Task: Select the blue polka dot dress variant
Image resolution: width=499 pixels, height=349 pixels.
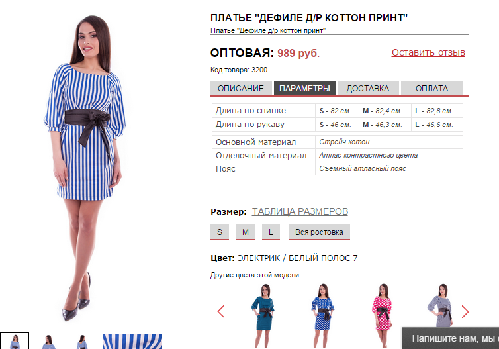Action: pyautogui.click(x=323, y=315)
